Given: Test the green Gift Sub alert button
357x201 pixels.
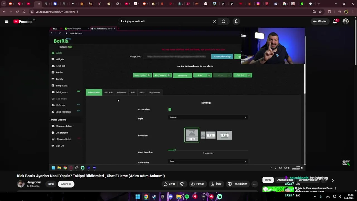Looking at the screenshot, I should point(243,75).
